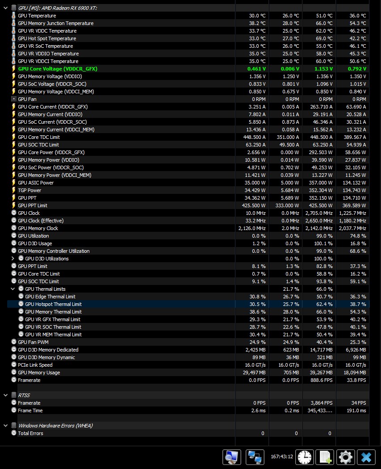Collapse the GPU [#0] AMD Radeon RX 6900 XT section
The width and height of the screenshot is (381, 469).
5,8
